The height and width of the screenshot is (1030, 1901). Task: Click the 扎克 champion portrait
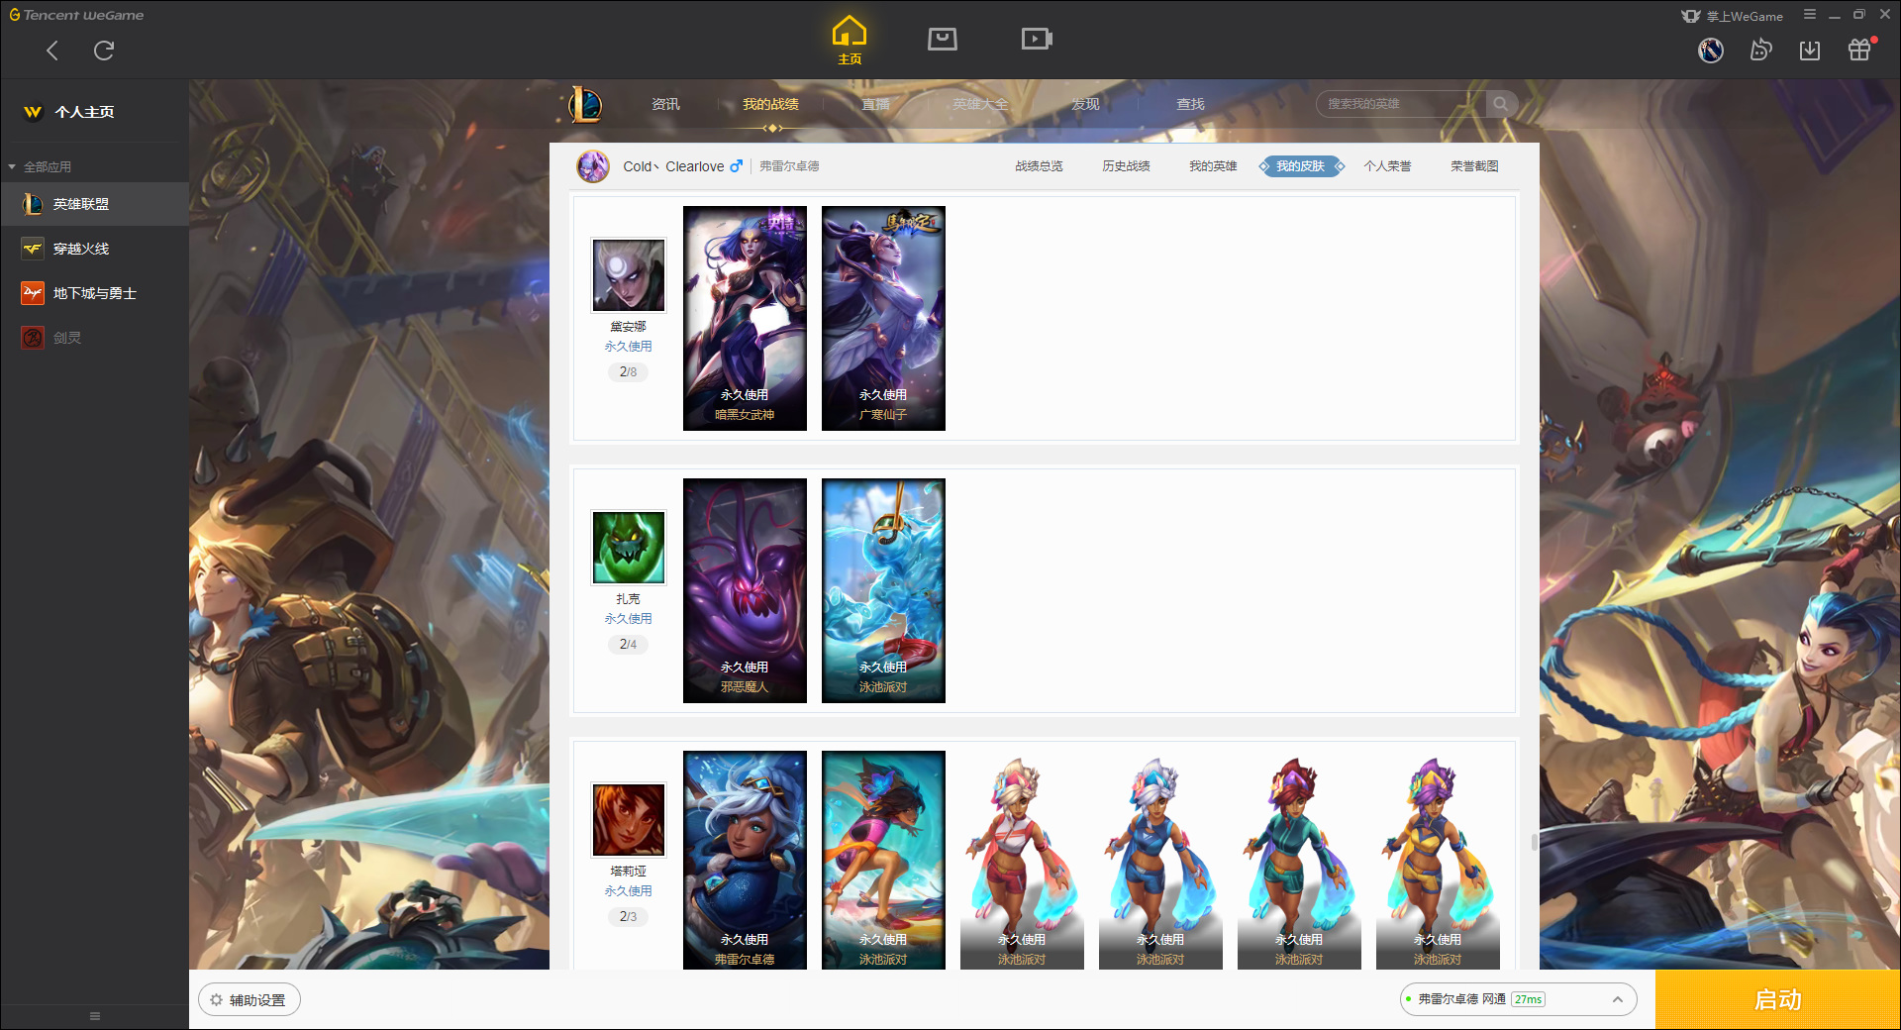(629, 547)
